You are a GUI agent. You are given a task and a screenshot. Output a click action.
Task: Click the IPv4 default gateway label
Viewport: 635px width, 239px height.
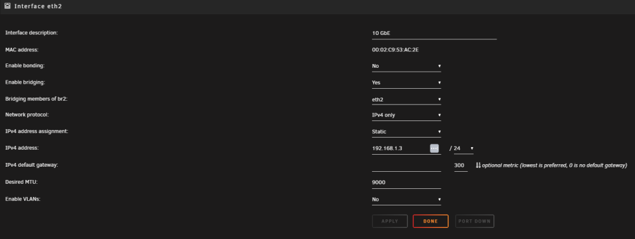32,165
